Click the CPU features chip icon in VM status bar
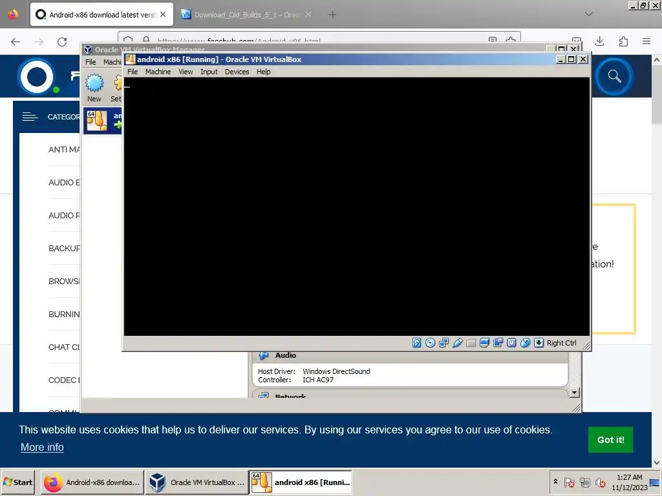This screenshot has height=496, width=662. tap(511, 343)
